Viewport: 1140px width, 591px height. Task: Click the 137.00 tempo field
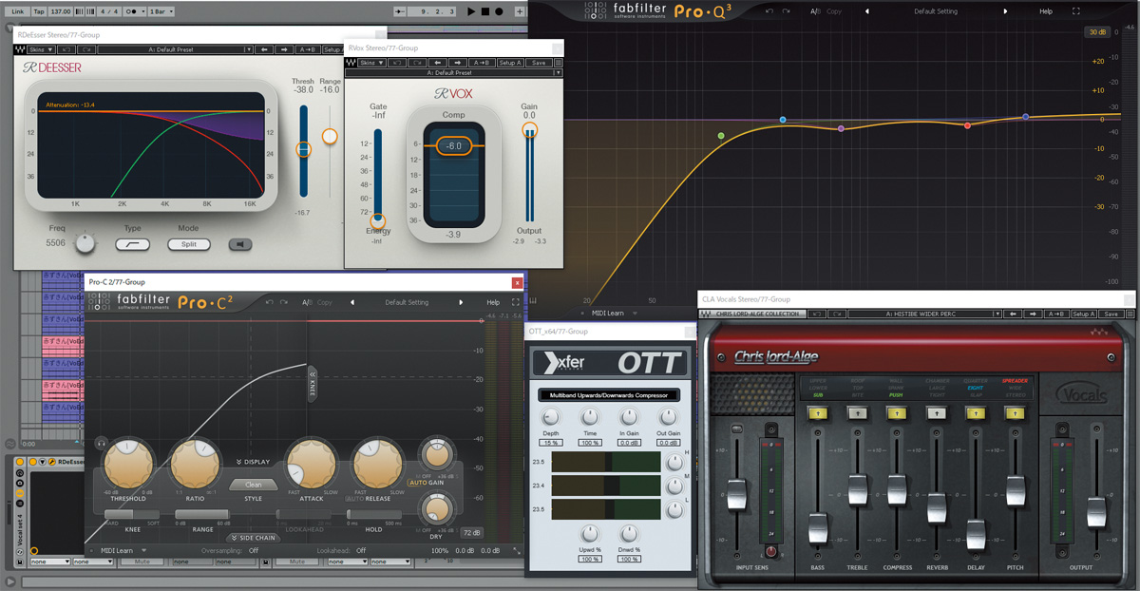[x=61, y=11]
